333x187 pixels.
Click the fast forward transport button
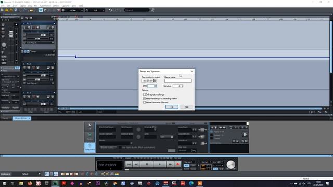click(170, 164)
